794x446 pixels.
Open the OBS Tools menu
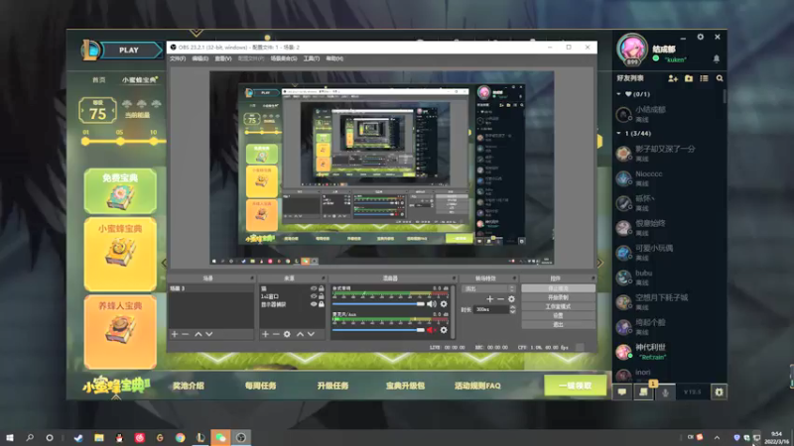(312, 58)
